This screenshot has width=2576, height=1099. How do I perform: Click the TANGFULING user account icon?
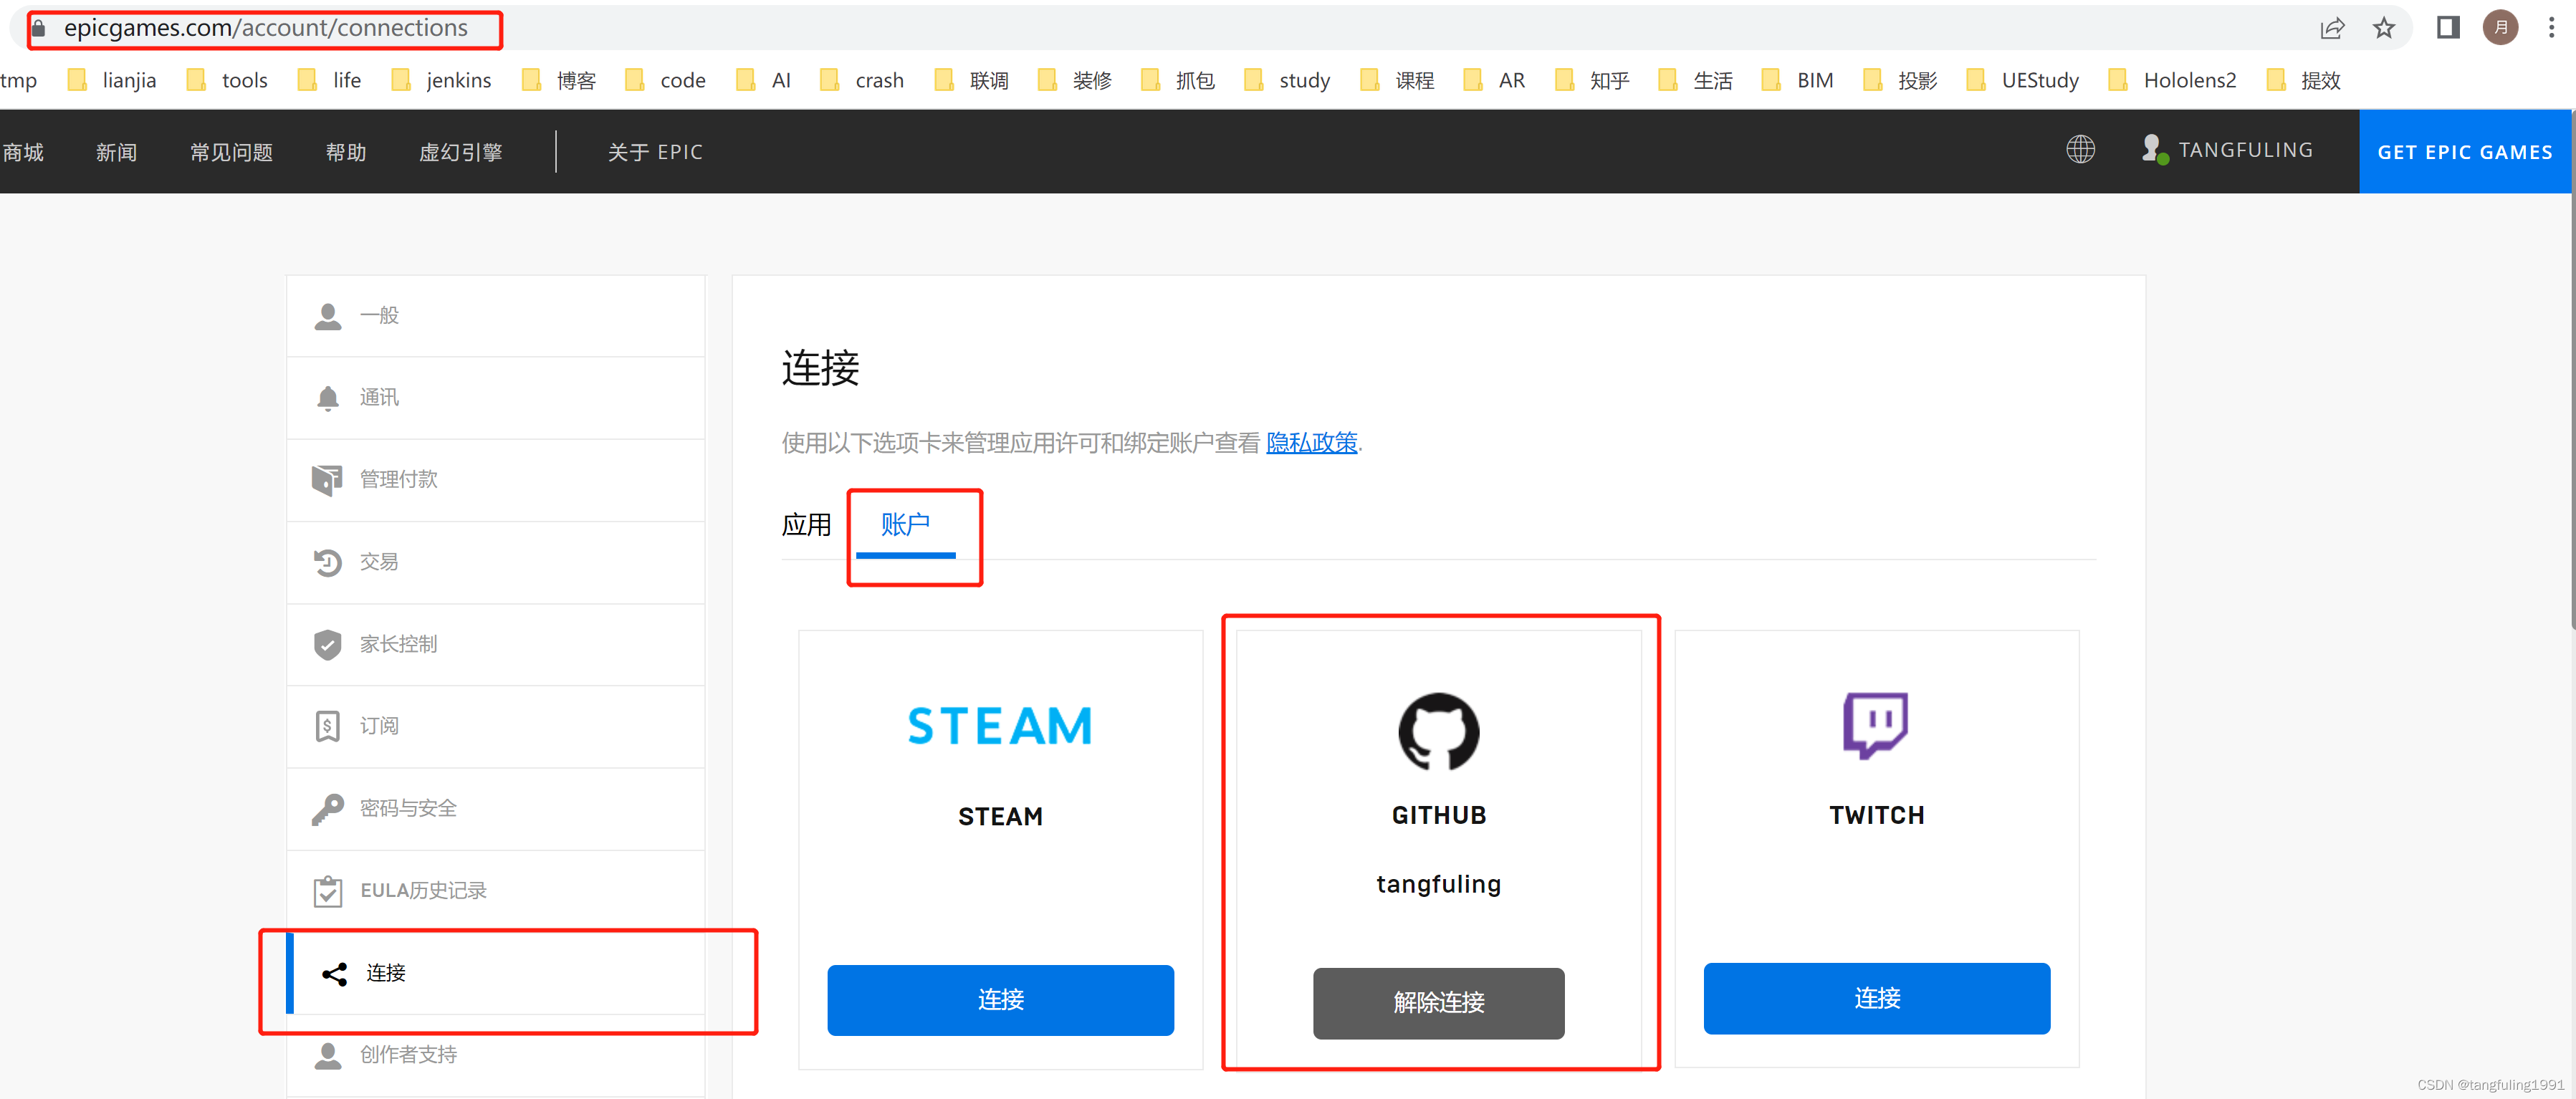[2154, 150]
